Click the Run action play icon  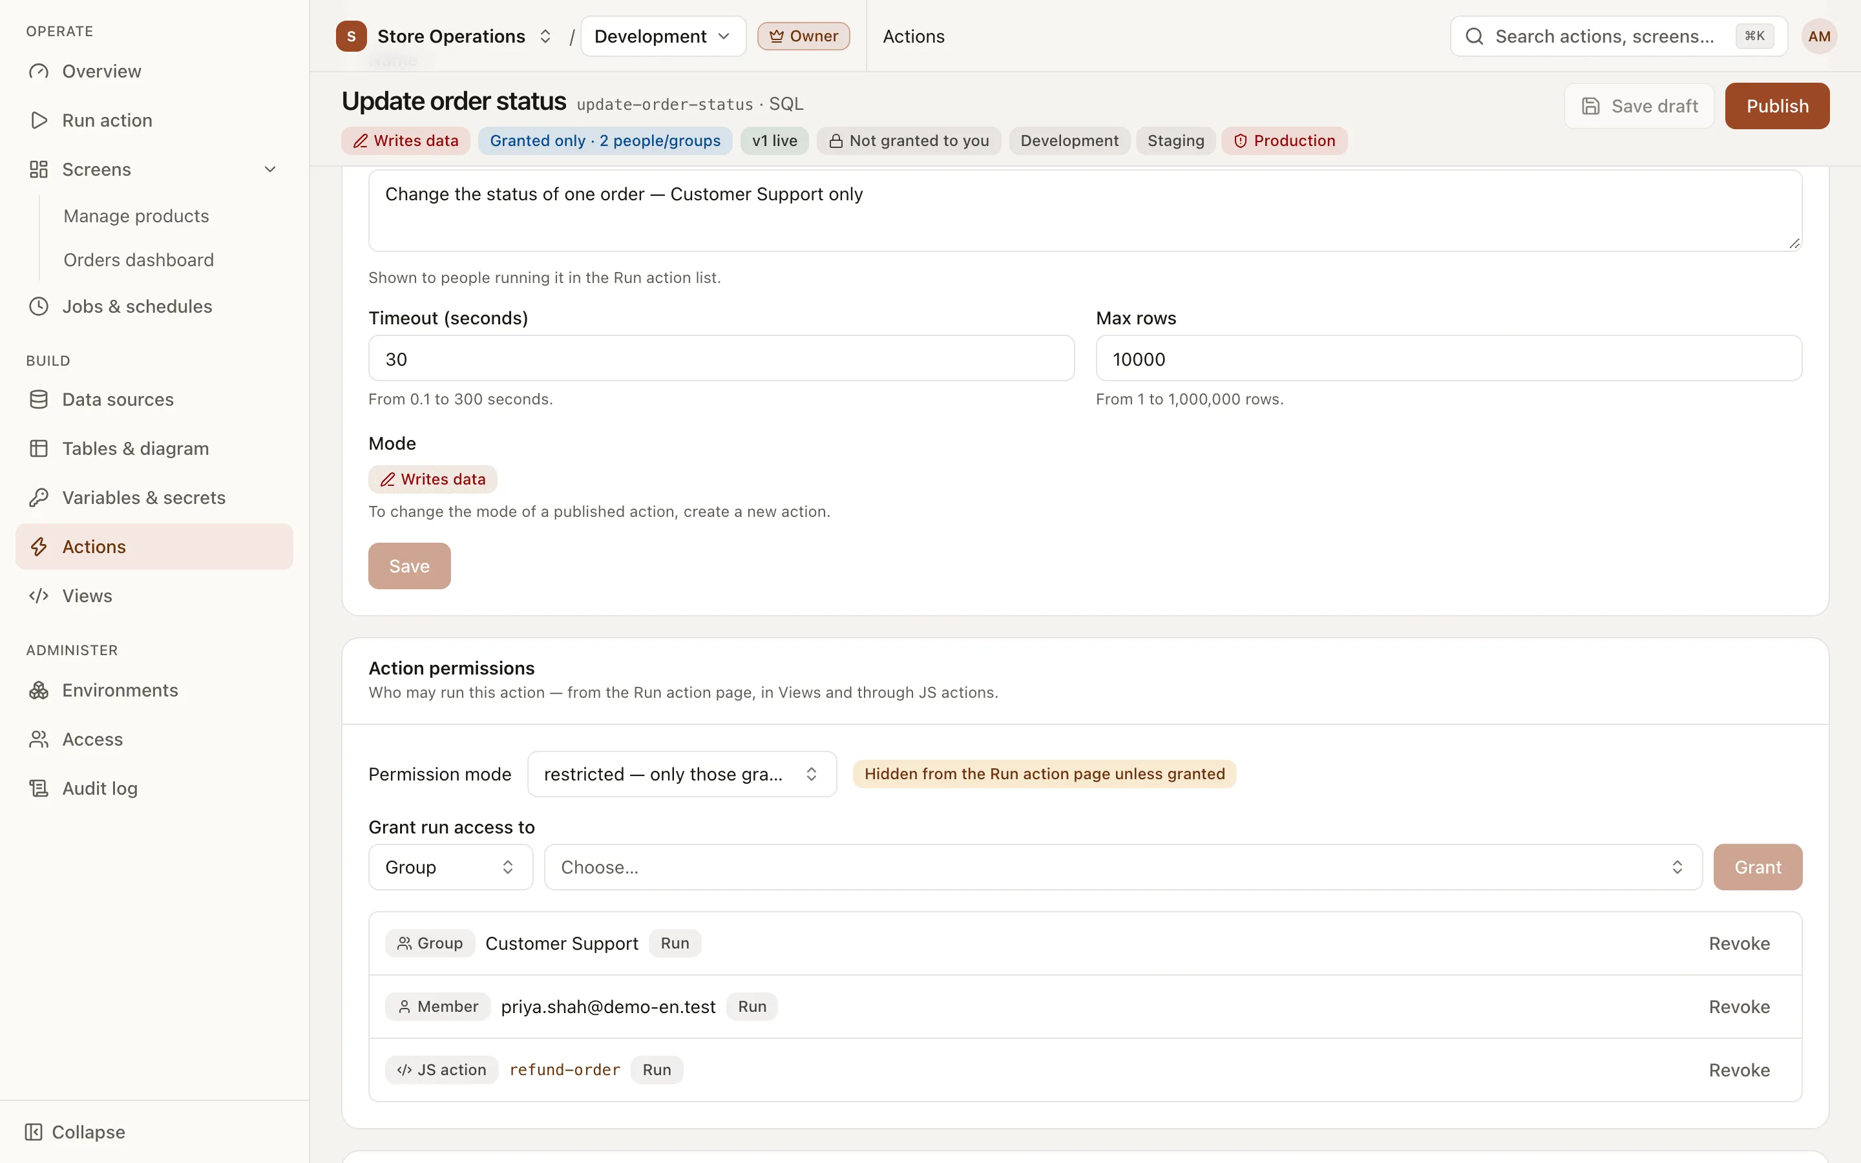click(x=39, y=120)
